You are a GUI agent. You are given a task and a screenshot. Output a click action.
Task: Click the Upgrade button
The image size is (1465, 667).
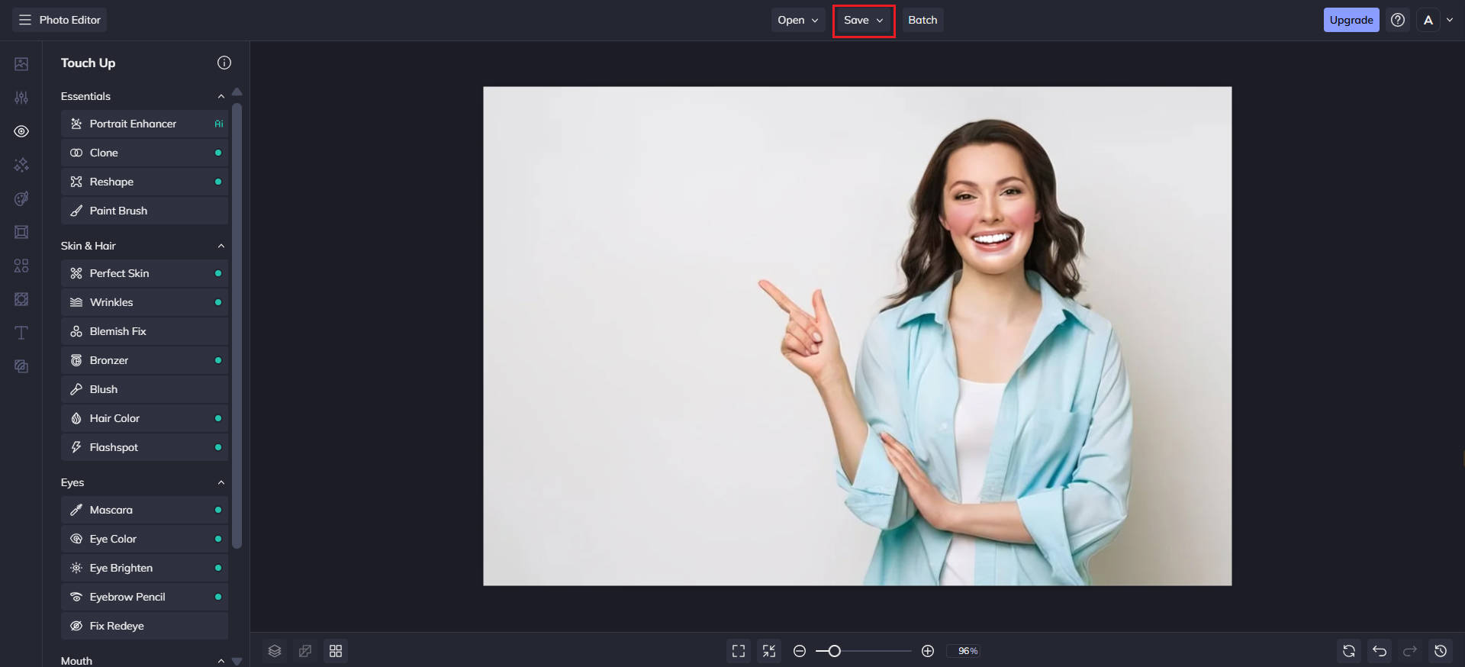click(x=1351, y=20)
